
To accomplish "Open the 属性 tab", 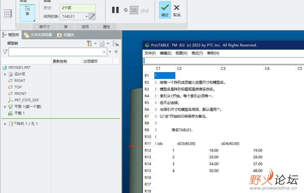I will tap(107, 27).
